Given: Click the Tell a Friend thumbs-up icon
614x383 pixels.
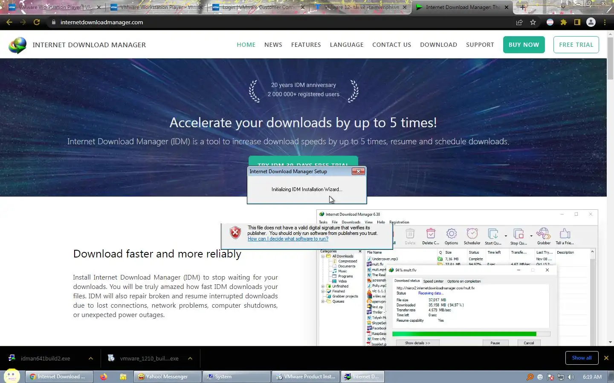Looking at the screenshot, I should coord(565,234).
